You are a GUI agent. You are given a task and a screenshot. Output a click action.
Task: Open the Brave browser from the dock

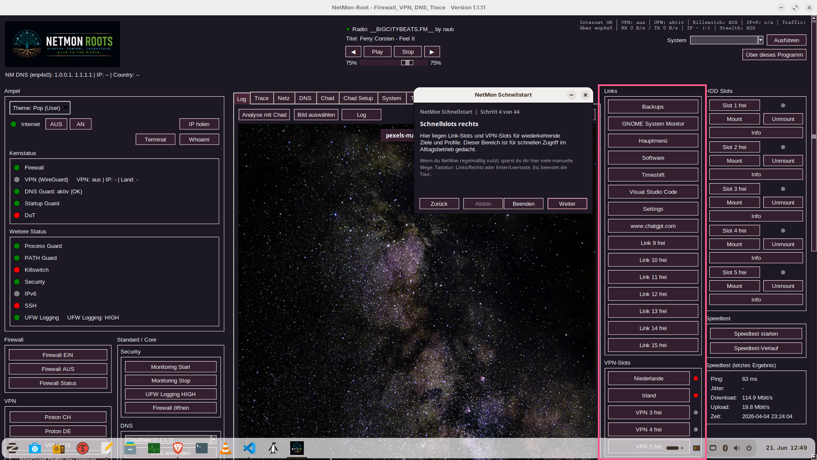point(178,448)
